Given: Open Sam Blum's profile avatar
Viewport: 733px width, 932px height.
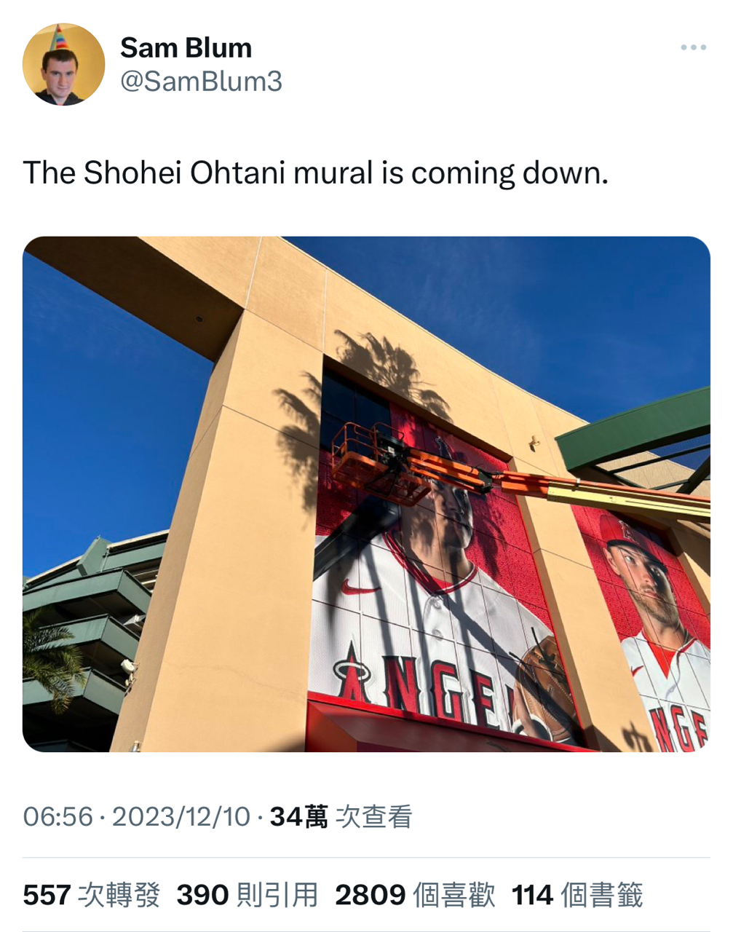Looking at the screenshot, I should click(x=64, y=64).
